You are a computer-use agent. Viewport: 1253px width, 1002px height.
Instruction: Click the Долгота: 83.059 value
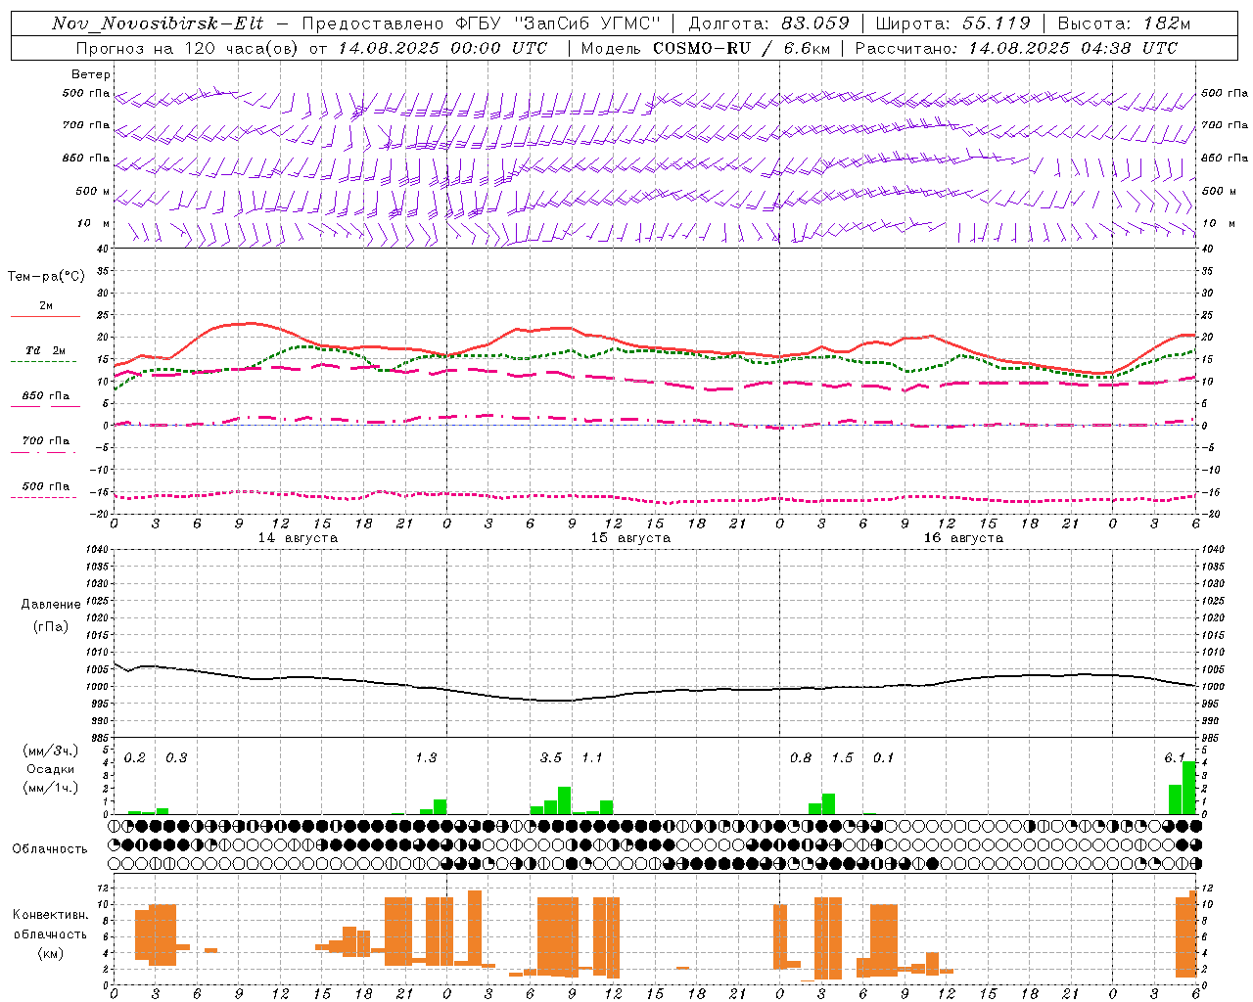(769, 23)
